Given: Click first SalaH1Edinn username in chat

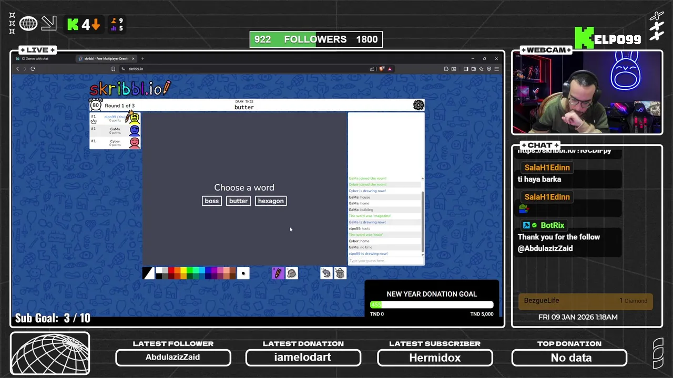Looking at the screenshot, I should [547, 167].
